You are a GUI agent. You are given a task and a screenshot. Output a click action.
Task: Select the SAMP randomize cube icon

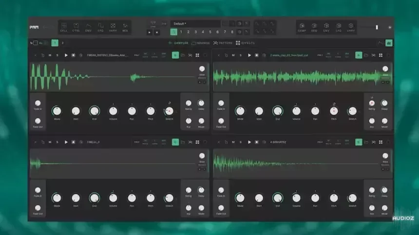(x=302, y=27)
